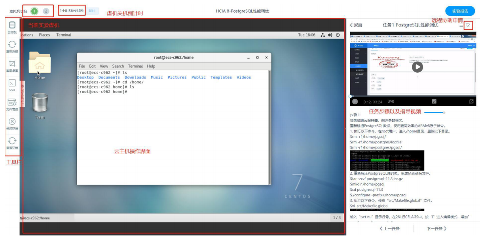Screen dimensions: 497x239
Task: Open the Terminal menu in terminal window
Action: pyautogui.click(x=135, y=66)
